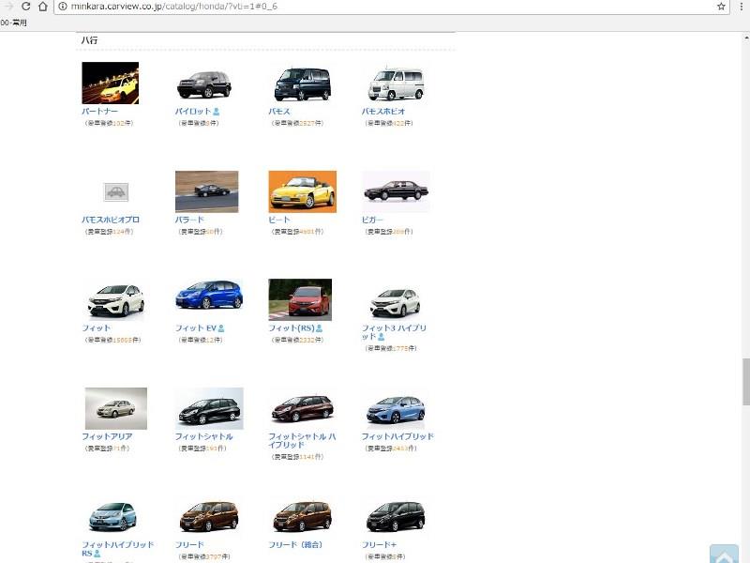Click the gray placeholder image above バモスホビオプロ
The image size is (750, 563).
tap(116, 192)
